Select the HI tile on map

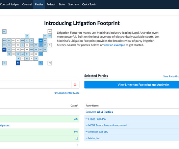4,63
